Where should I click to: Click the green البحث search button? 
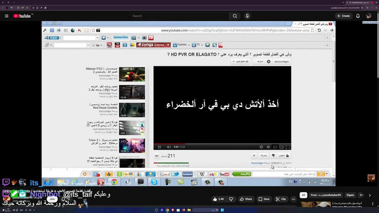tap(241, 174)
